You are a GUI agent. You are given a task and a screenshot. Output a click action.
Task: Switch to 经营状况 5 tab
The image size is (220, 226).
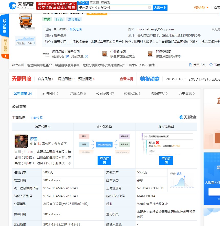pyautogui.click(x=132, y=93)
